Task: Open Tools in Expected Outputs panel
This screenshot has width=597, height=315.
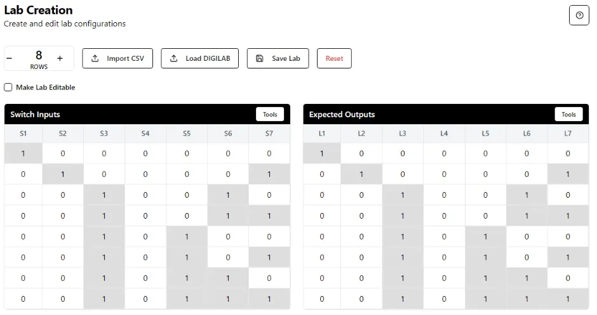Action: click(568, 114)
